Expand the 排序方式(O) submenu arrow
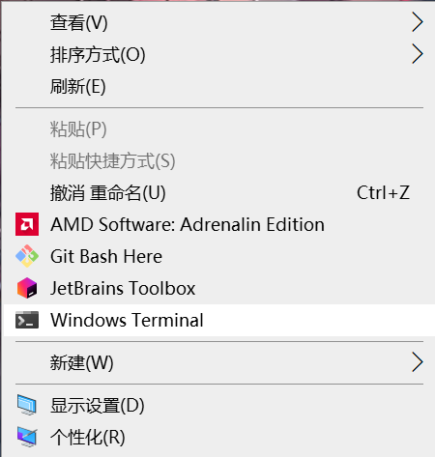This screenshot has height=457, width=435. 418,54
